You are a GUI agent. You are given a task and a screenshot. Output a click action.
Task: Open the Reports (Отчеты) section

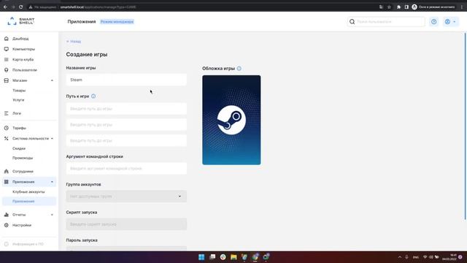point(19,215)
